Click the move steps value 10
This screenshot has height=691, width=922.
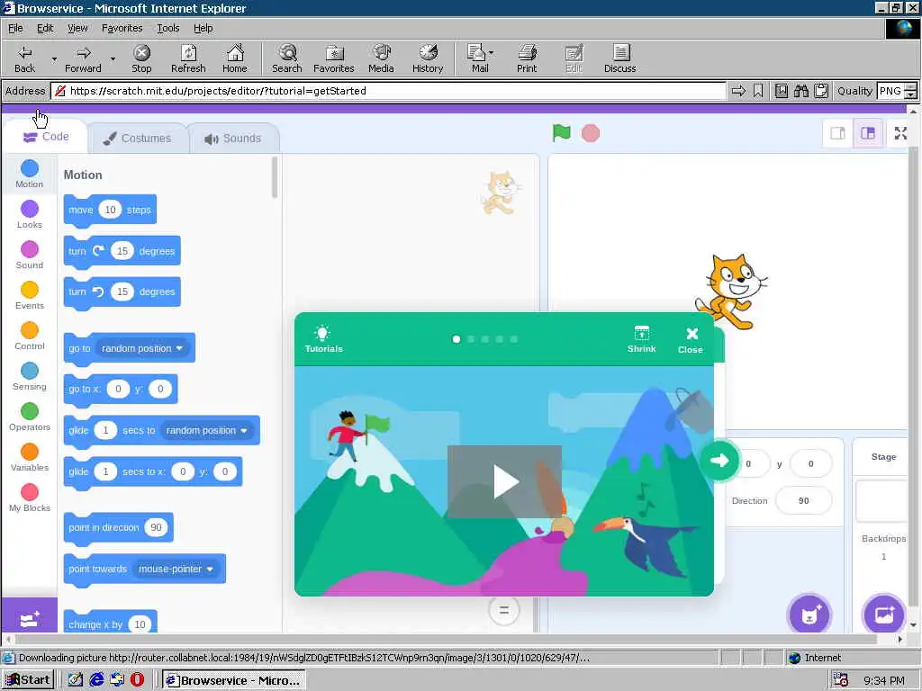[110, 210]
